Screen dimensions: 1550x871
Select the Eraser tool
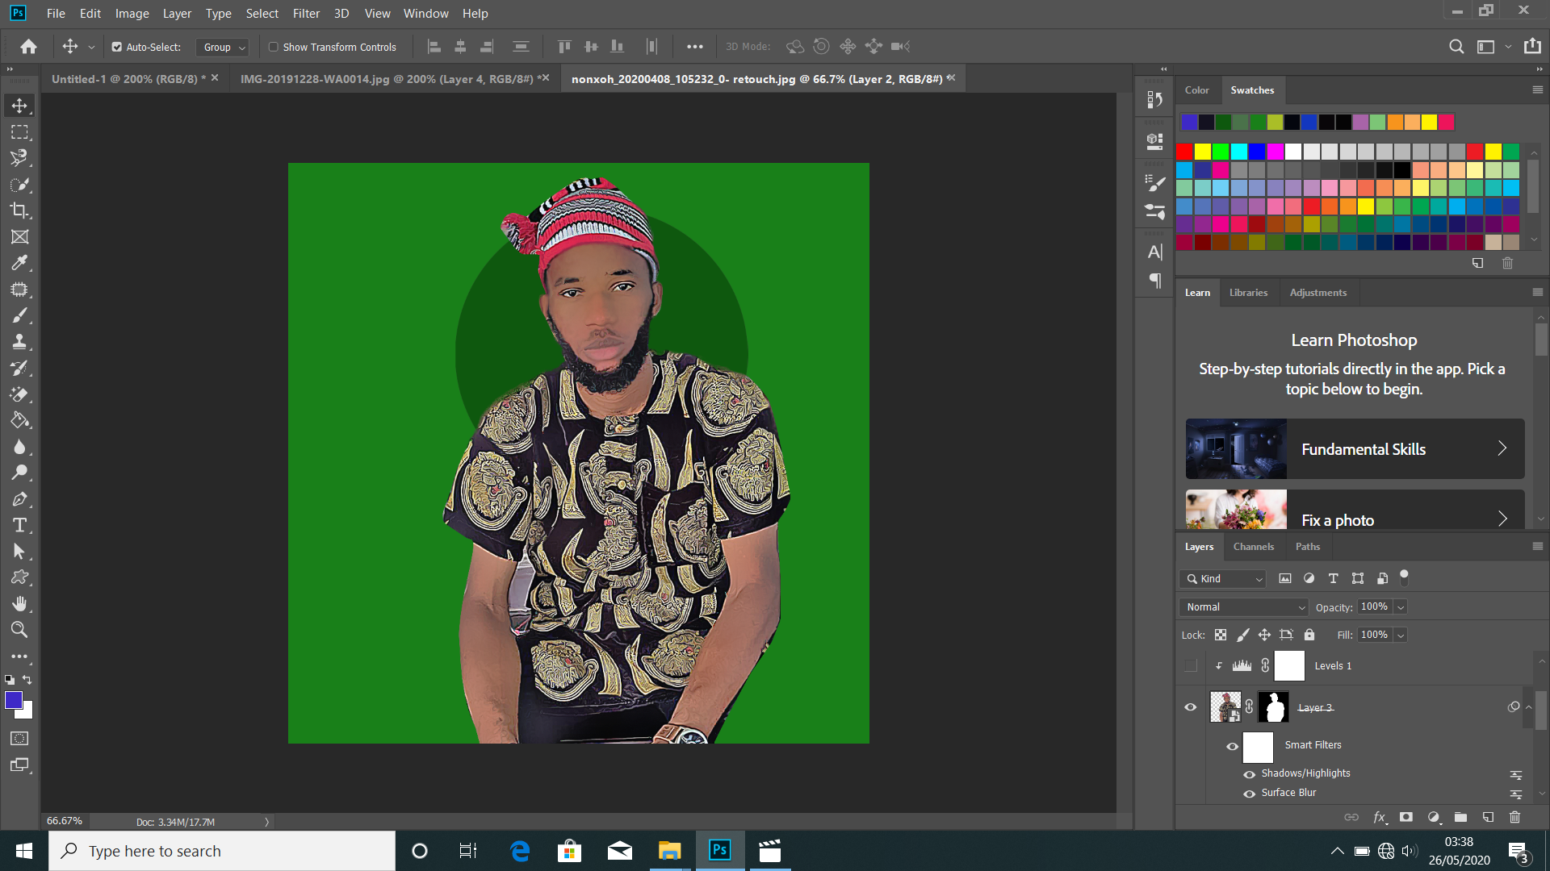[19, 394]
